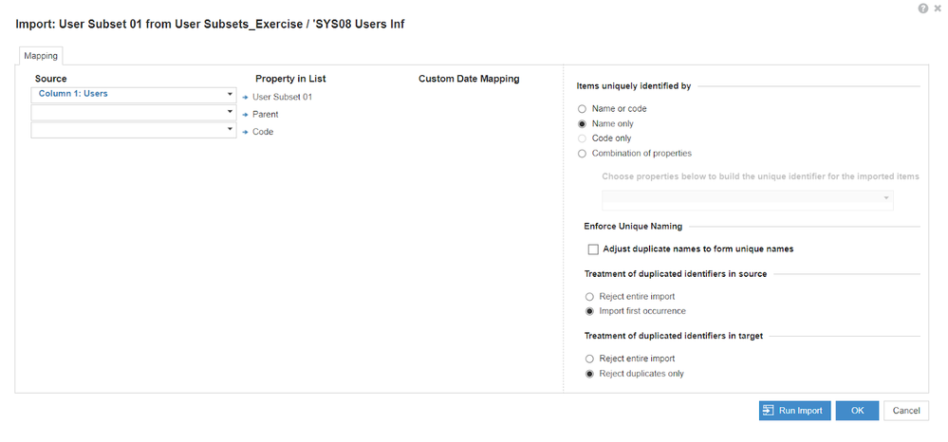Open the Column 1: Users source dropdown
Viewport: 948px width, 442px height.
click(x=134, y=95)
